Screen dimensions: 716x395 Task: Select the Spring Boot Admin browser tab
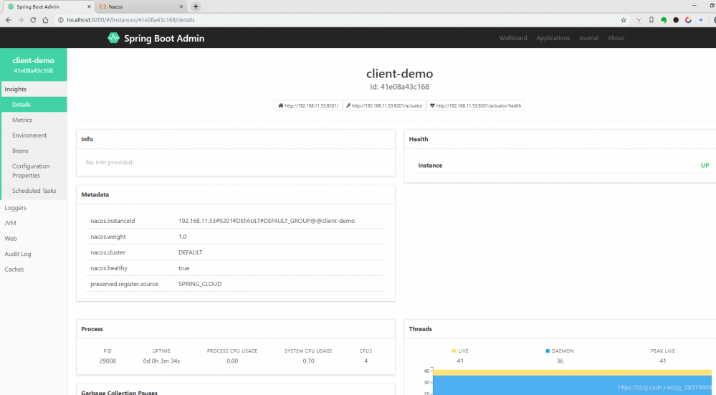point(48,6)
